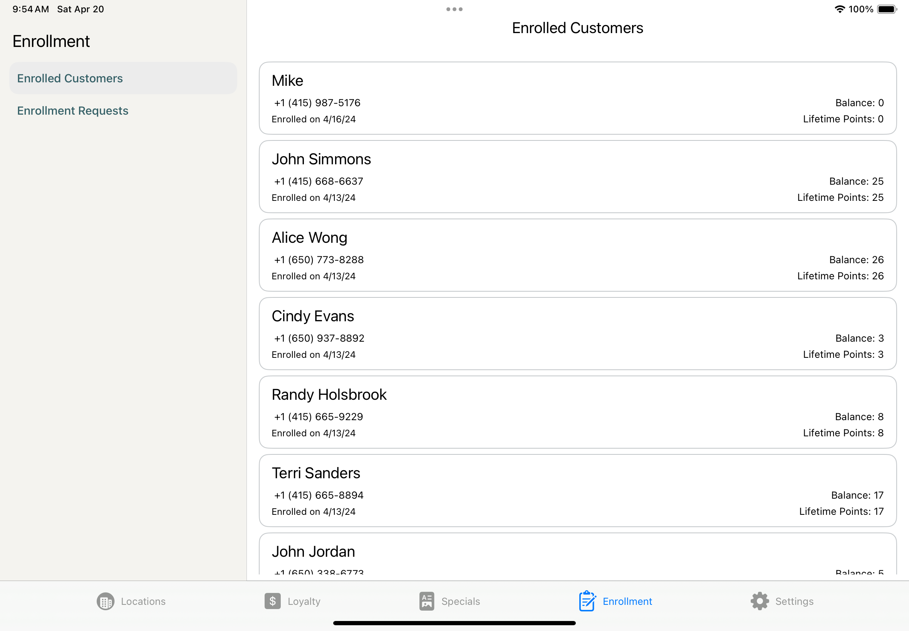Tap the Enrollment clipboard pencil icon
This screenshot has height=631, width=909.
[587, 601]
